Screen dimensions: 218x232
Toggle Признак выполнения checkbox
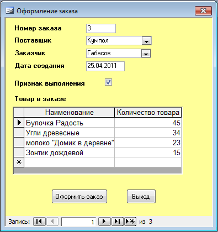[108, 82]
